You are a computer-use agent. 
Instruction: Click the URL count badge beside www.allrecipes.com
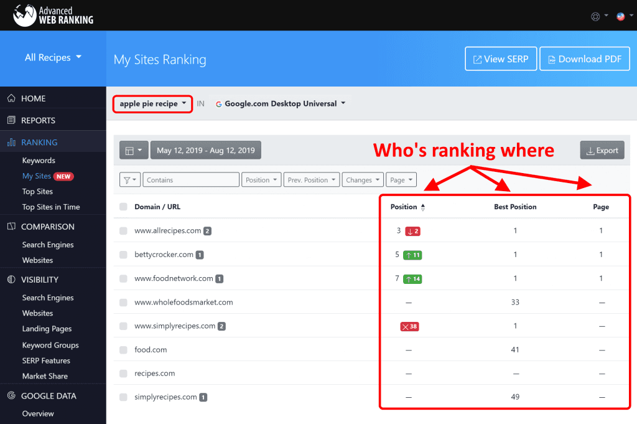tap(207, 231)
